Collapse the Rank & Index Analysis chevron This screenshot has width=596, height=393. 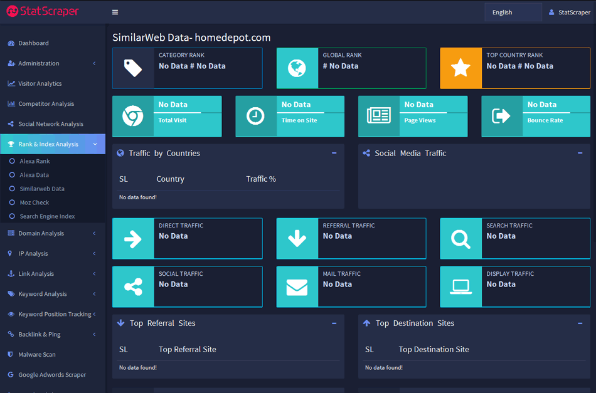coord(95,144)
